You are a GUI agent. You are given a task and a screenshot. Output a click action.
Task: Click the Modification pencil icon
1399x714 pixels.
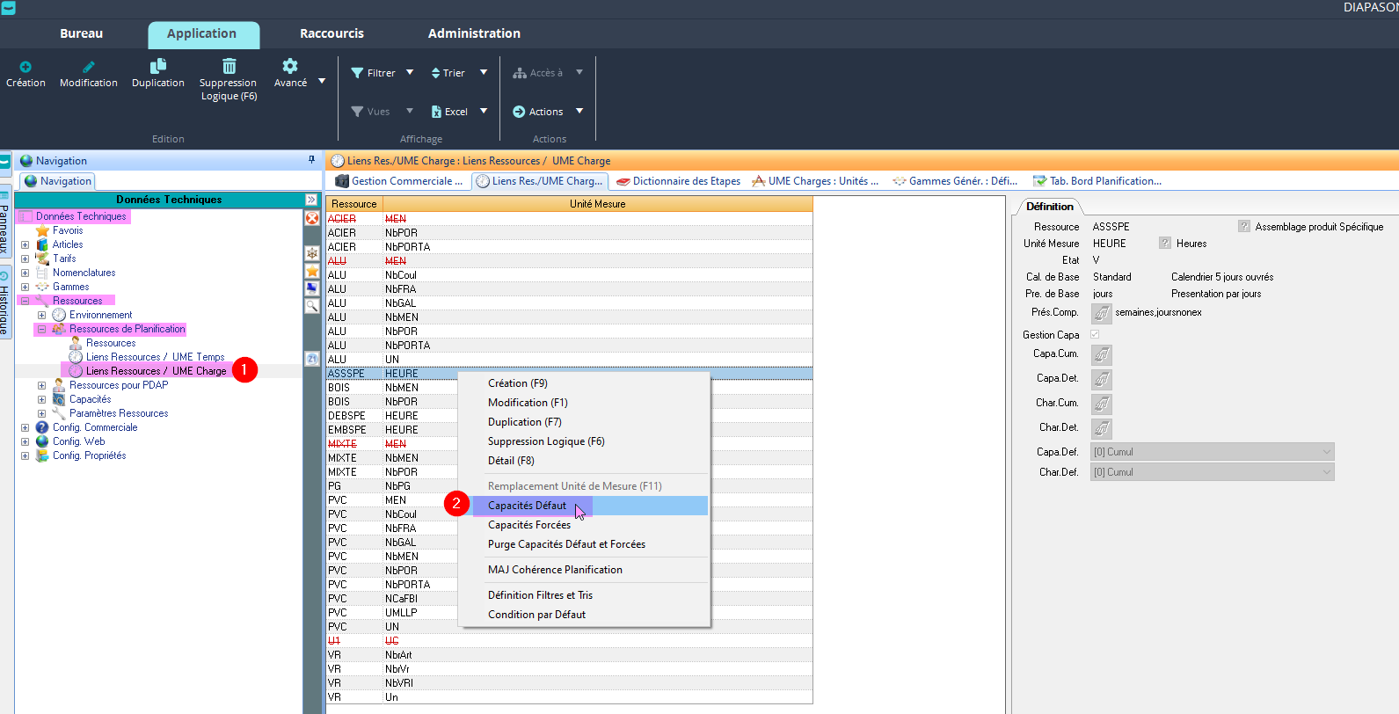88,67
